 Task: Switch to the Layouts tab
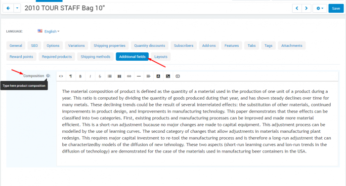(161, 57)
